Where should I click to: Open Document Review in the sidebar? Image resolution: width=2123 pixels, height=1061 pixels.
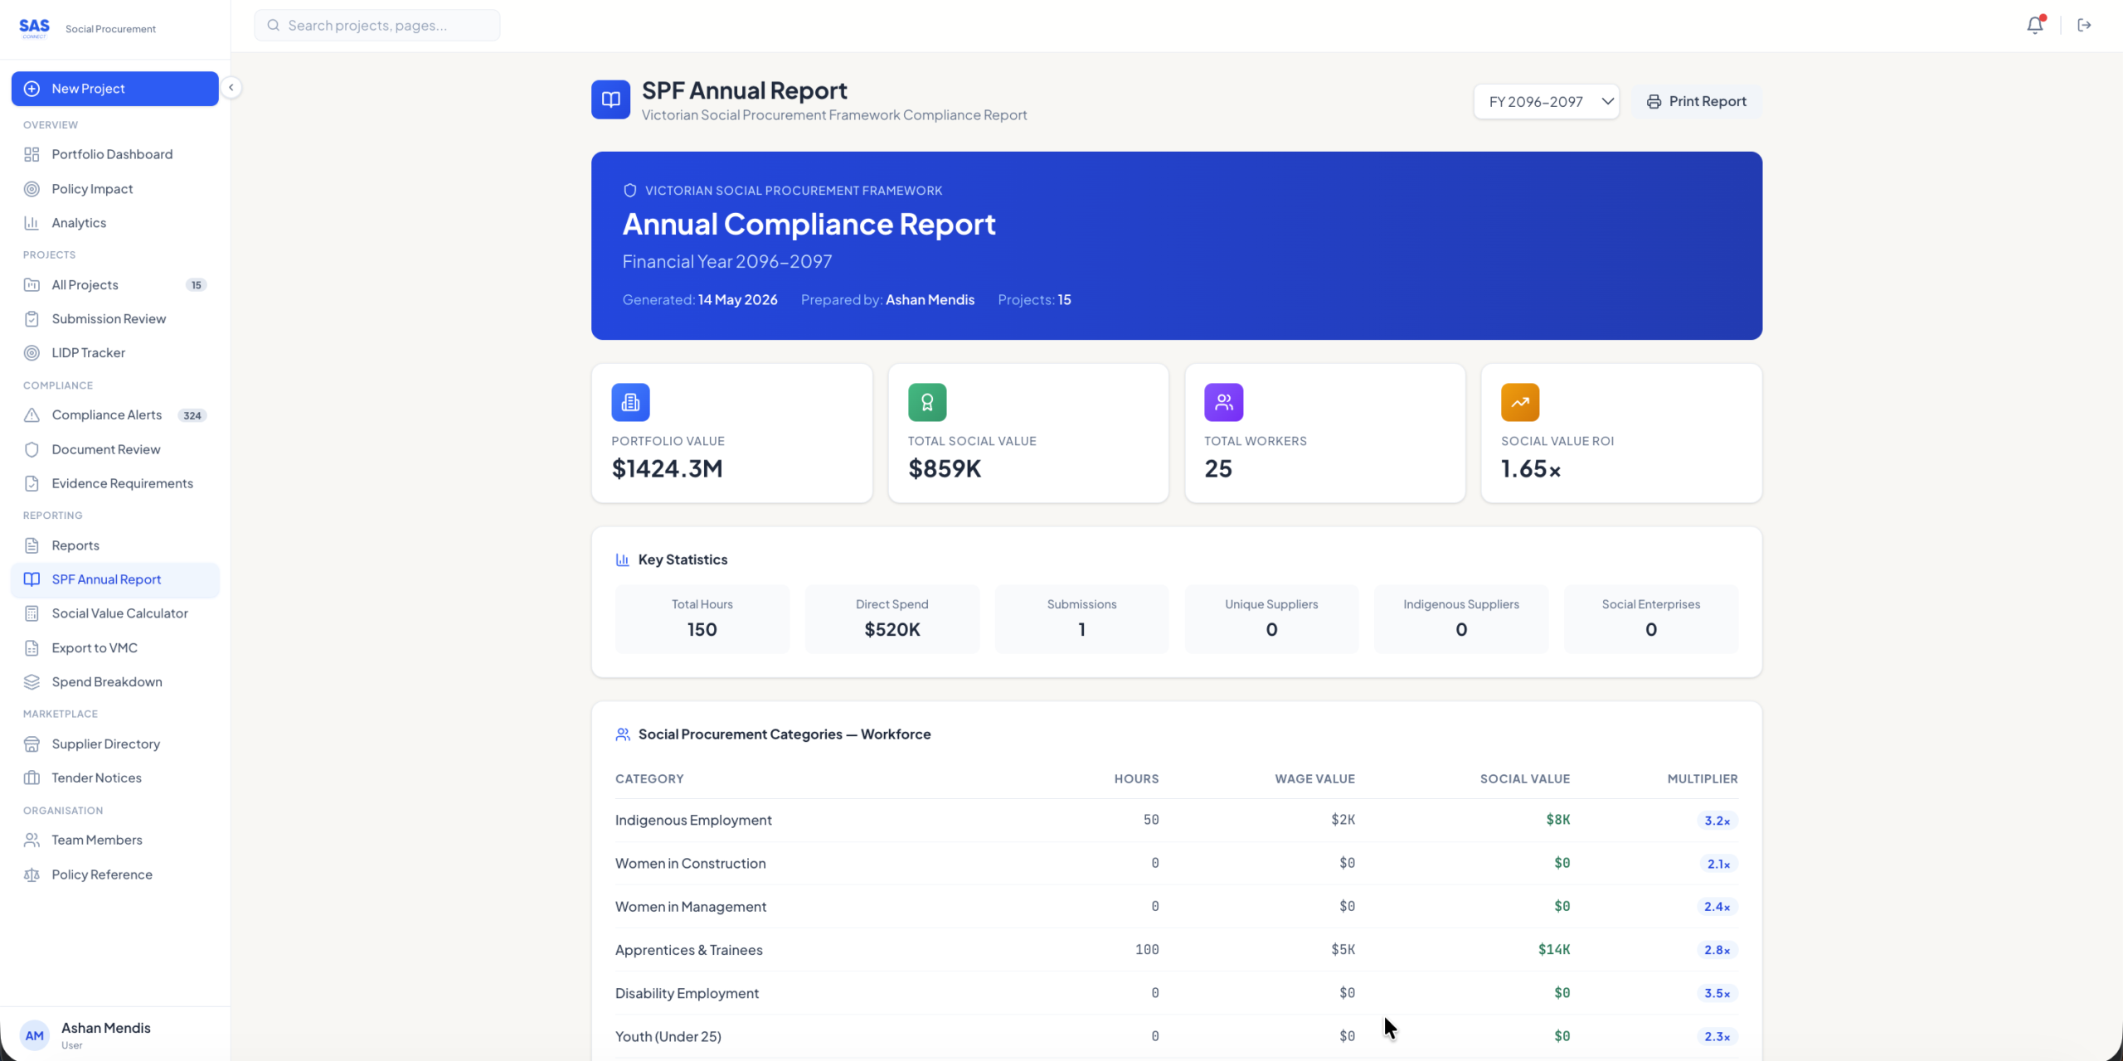pos(114,449)
